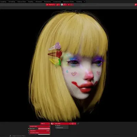This screenshot has height=137, width=137.
Task: Open the UV Editing workspace tab
Action: click(12, 2)
